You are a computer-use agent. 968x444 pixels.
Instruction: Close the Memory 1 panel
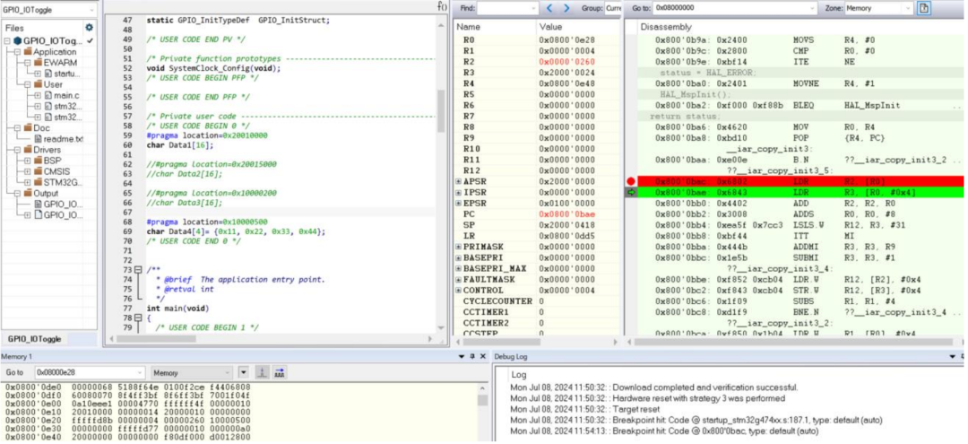[483, 357]
